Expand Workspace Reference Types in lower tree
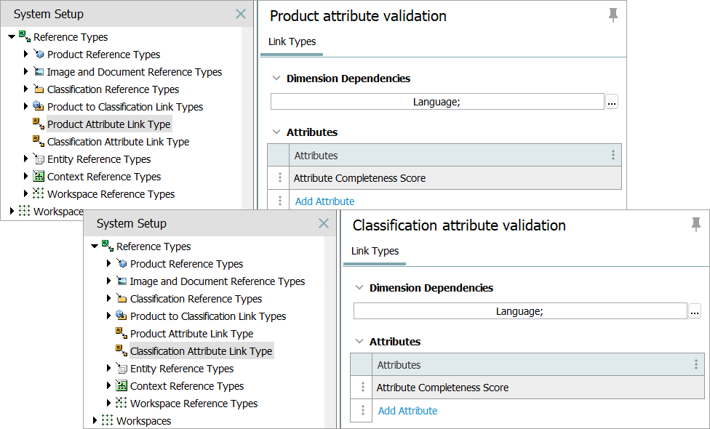The width and height of the screenshot is (710, 429). [108, 404]
